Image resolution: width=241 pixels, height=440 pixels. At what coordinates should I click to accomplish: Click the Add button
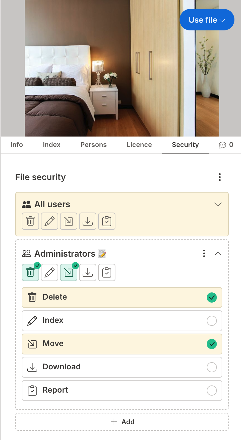pos(122,422)
